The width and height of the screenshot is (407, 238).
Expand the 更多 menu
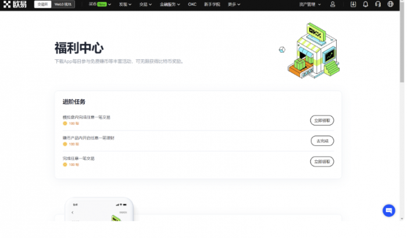click(x=234, y=4)
